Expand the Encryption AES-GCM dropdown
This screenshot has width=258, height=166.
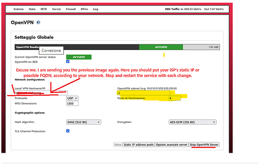pos(192,122)
